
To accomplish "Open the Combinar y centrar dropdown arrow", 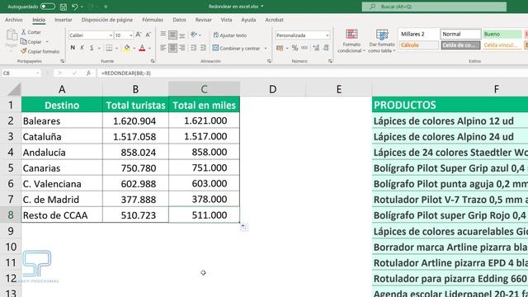I will pyautogui.click(x=266, y=49).
